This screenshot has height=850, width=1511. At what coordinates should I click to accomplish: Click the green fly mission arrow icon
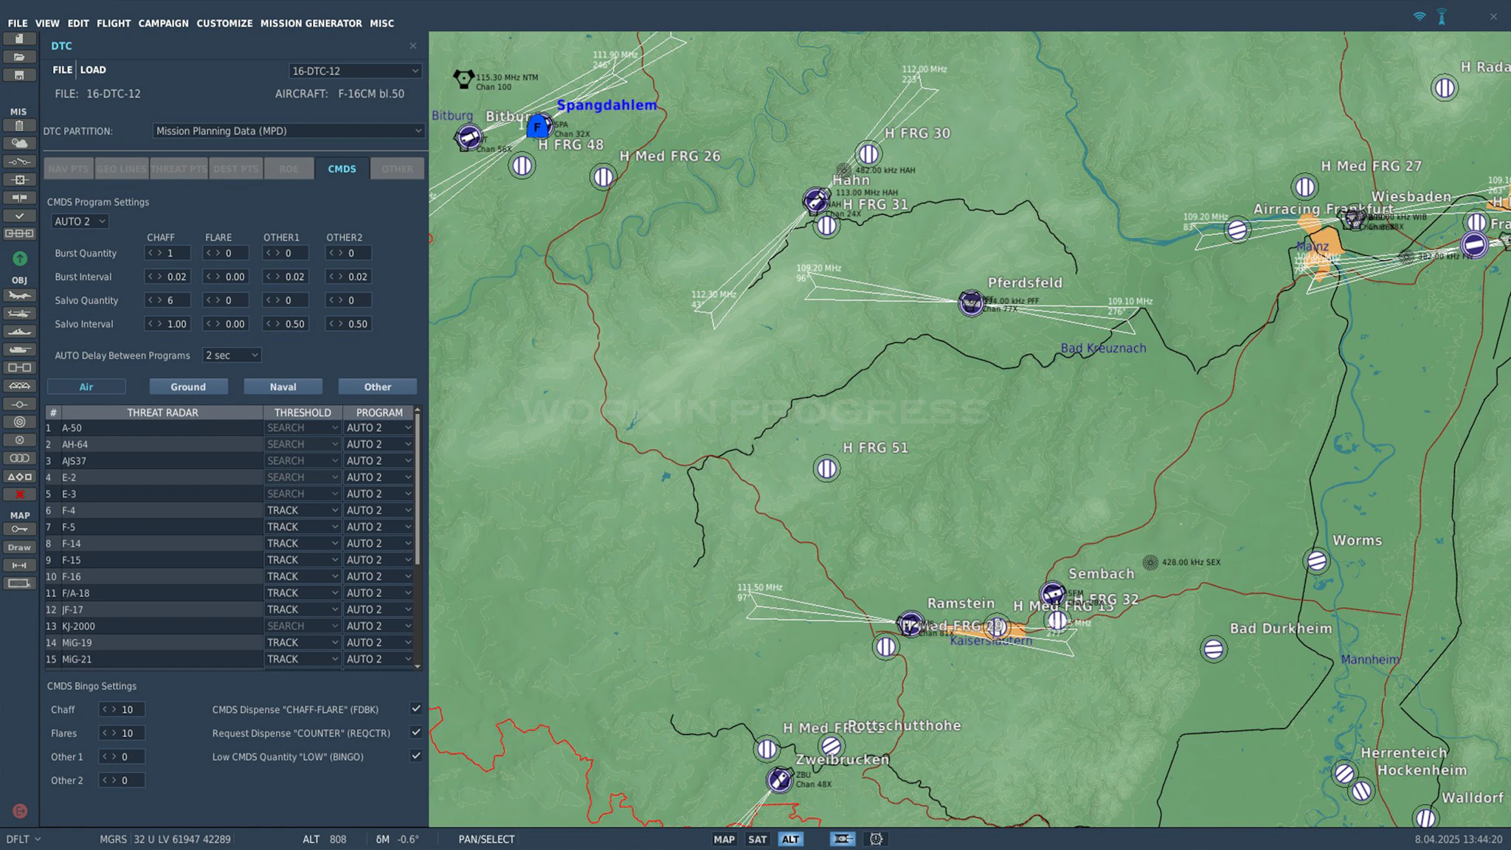(x=20, y=258)
